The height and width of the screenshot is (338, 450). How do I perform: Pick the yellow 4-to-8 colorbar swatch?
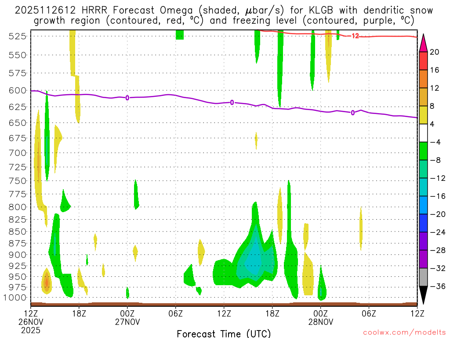tap(423, 115)
